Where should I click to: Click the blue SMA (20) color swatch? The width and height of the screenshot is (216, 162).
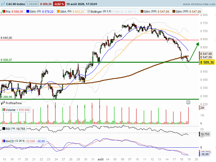28,11
